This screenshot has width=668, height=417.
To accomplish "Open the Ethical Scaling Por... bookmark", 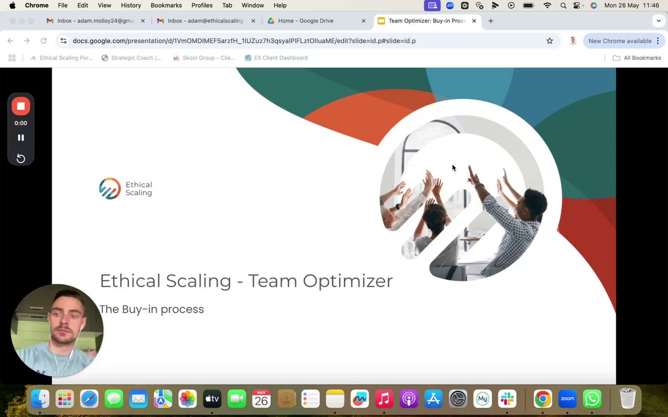I will click(x=61, y=58).
